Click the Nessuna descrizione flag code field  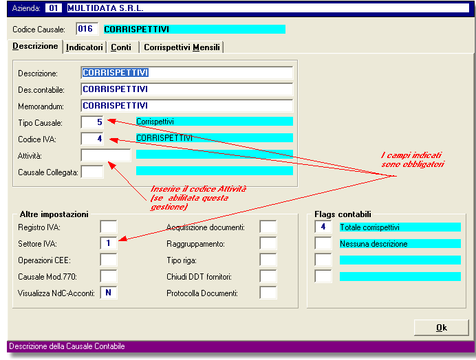point(323,243)
